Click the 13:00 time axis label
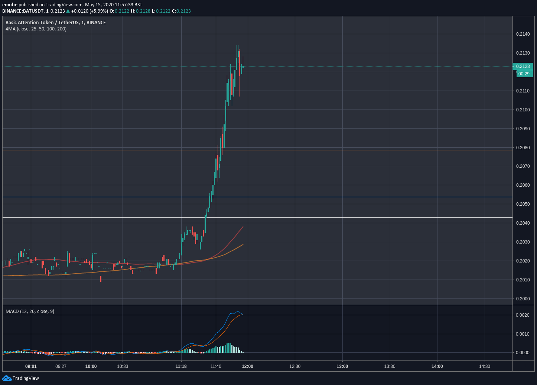Screen dimensions: 537x385 [x=342, y=366]
